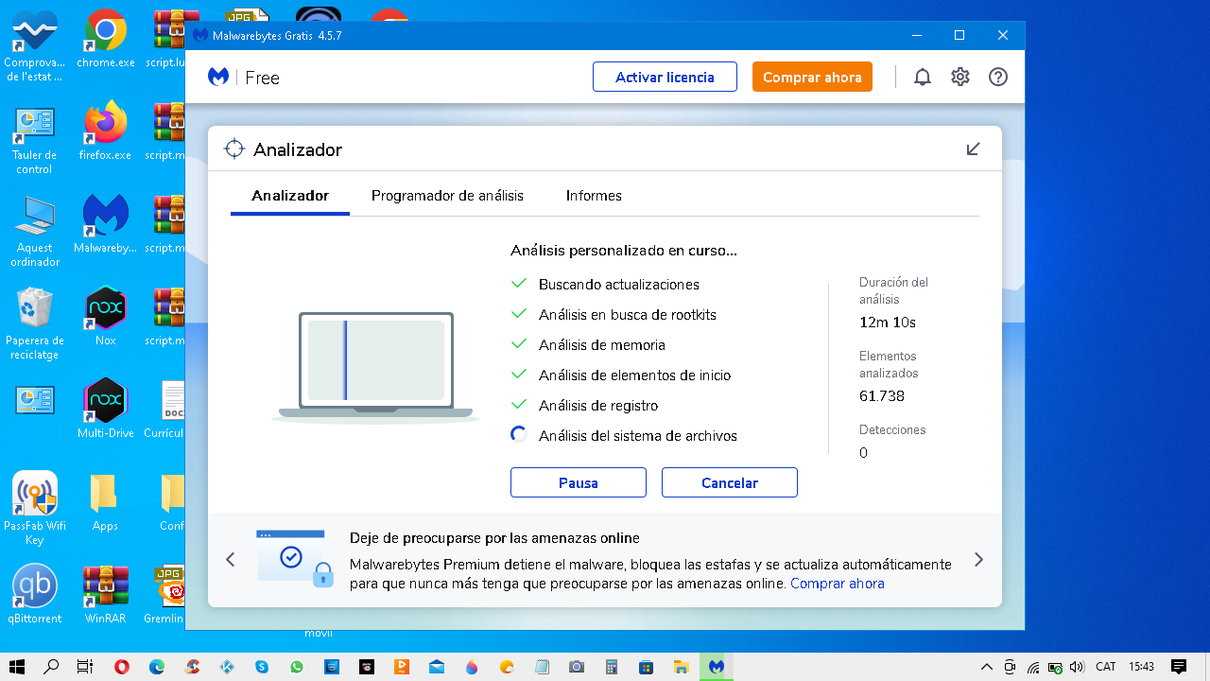Cancel the scan with Cancelar button
Screen dimensions: 1210x681
tap(730, 482)
